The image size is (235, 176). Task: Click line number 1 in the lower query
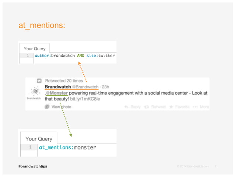tap(31, 147)
